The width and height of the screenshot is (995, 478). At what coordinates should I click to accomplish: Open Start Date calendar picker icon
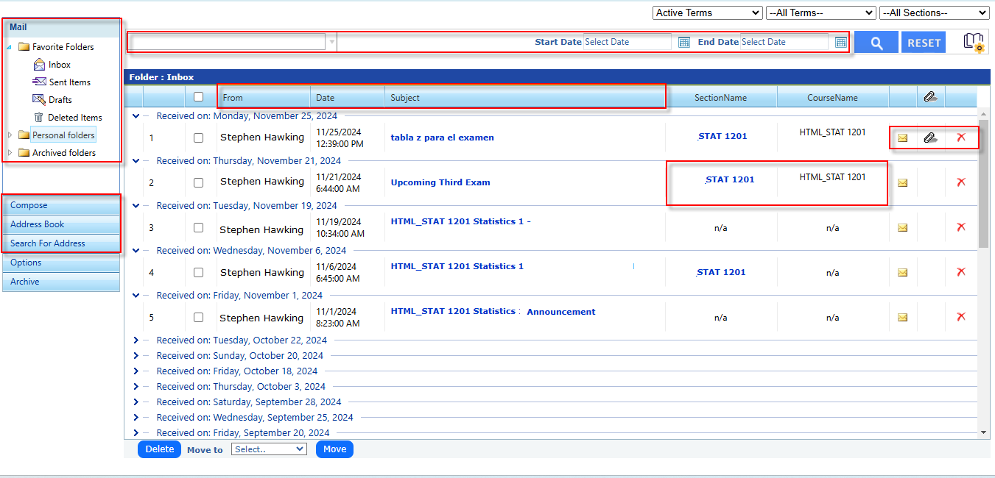683,43
